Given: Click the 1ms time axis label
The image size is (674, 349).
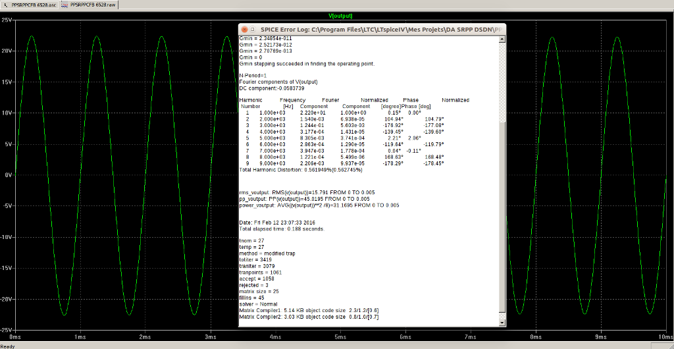Looking at the screenshot, I should pyautogui.click(x=80, y=337).
